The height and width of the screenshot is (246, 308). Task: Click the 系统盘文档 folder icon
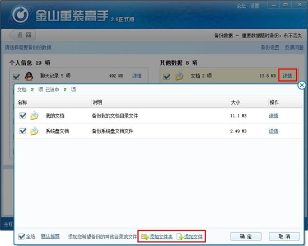pos(34,131)
